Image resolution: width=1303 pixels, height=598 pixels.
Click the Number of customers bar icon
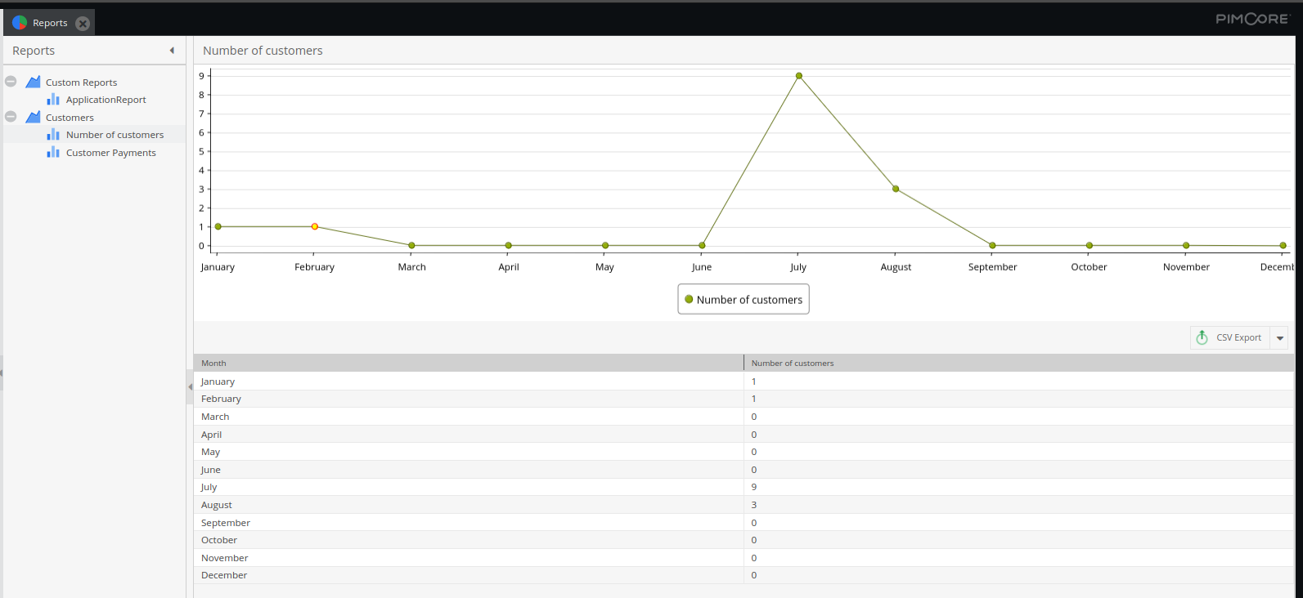pyautogui.click(x=53, y=134)
